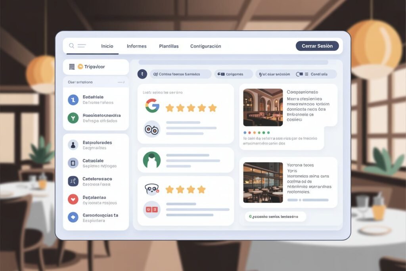Click the green Y icon in the sidebar
The image size is (406, 271).
tap(73, 117)
